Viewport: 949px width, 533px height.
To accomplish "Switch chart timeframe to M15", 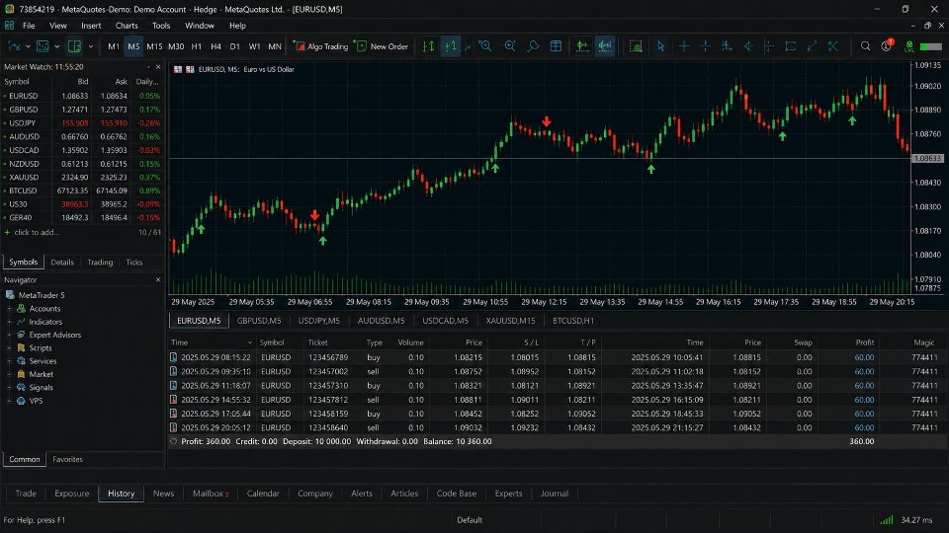I will click(x=154, y=46).
